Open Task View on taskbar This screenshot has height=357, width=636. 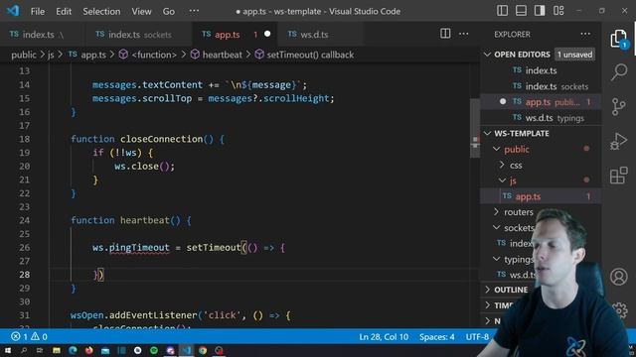pyautogui.click(x=40, y=350)
